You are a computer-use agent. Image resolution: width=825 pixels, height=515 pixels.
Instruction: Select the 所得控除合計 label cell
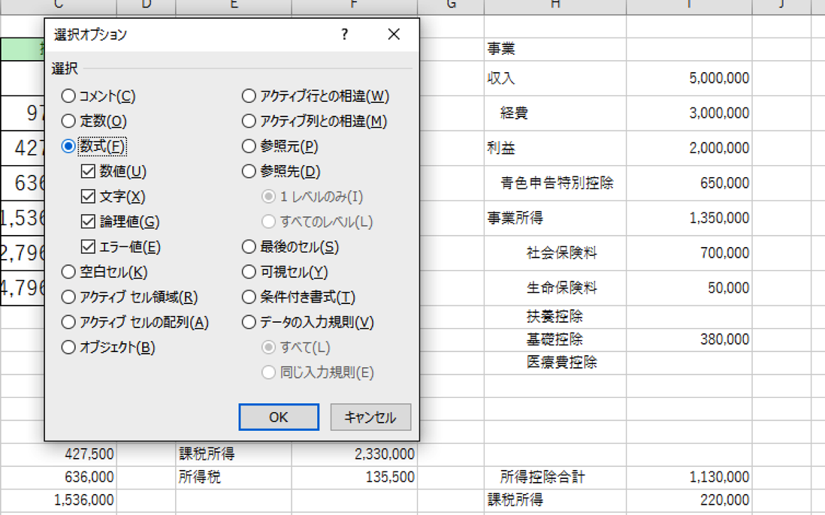555,477
